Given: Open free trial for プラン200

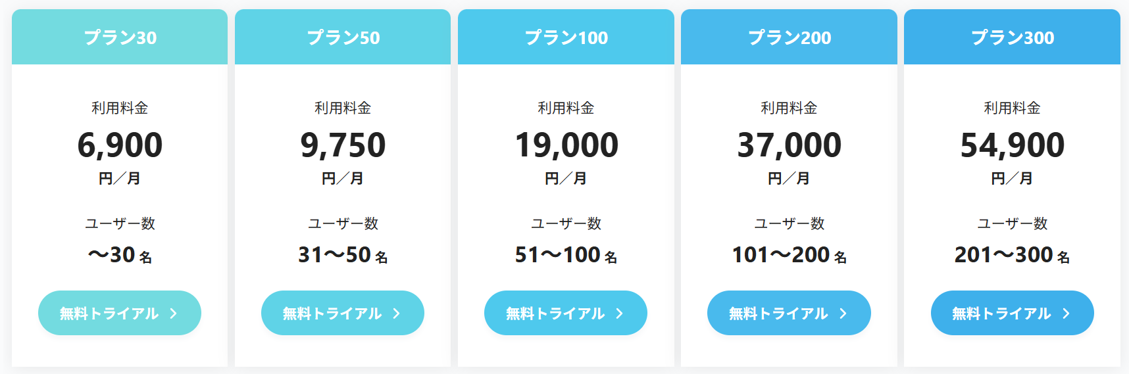Looking at the screenshot, I should 788,313.
